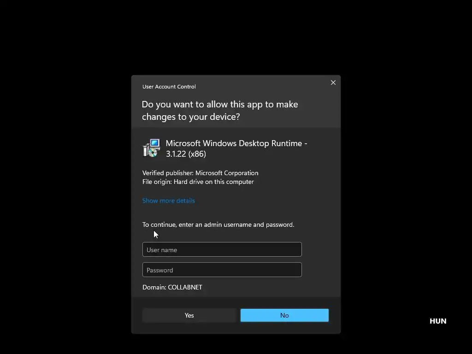The image size is (472, 354).
Task: Click the HUN input language indicator
Action: point(438,321)
